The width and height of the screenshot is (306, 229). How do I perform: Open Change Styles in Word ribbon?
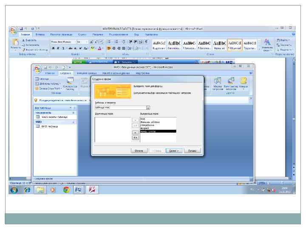267,45
